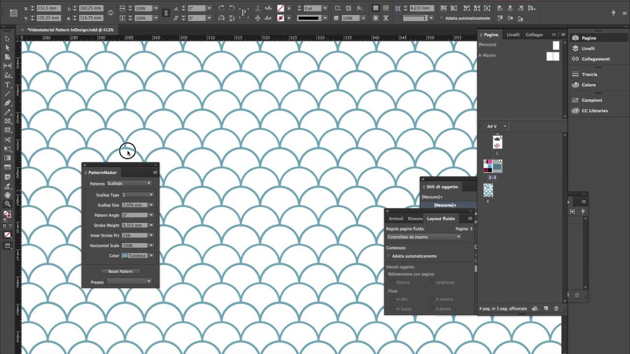Image resolution: width=630 pixels, height=354 pixels.
Task: Click rotate 90° clockwise icon
Action: click(x=221, y=8)
